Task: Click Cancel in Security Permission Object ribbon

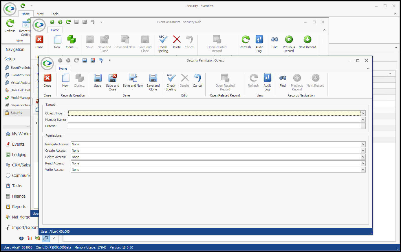Action: click(x=197, y=80)
